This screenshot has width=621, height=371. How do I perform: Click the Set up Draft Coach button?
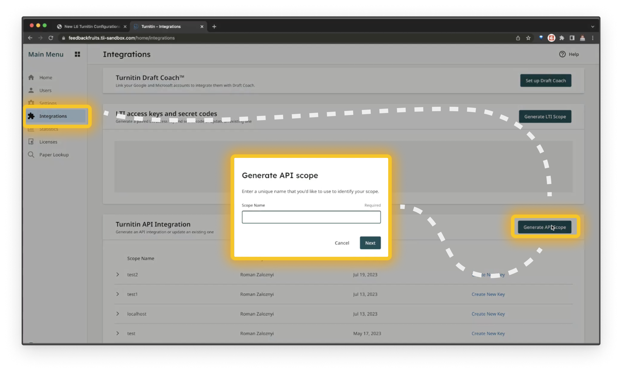point(546,81)
